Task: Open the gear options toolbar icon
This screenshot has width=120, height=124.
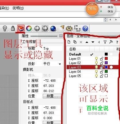Action: tap(69, 28)
